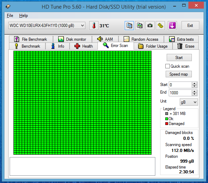
Task: Select the Error Scan tab
Action: (116, 46)
